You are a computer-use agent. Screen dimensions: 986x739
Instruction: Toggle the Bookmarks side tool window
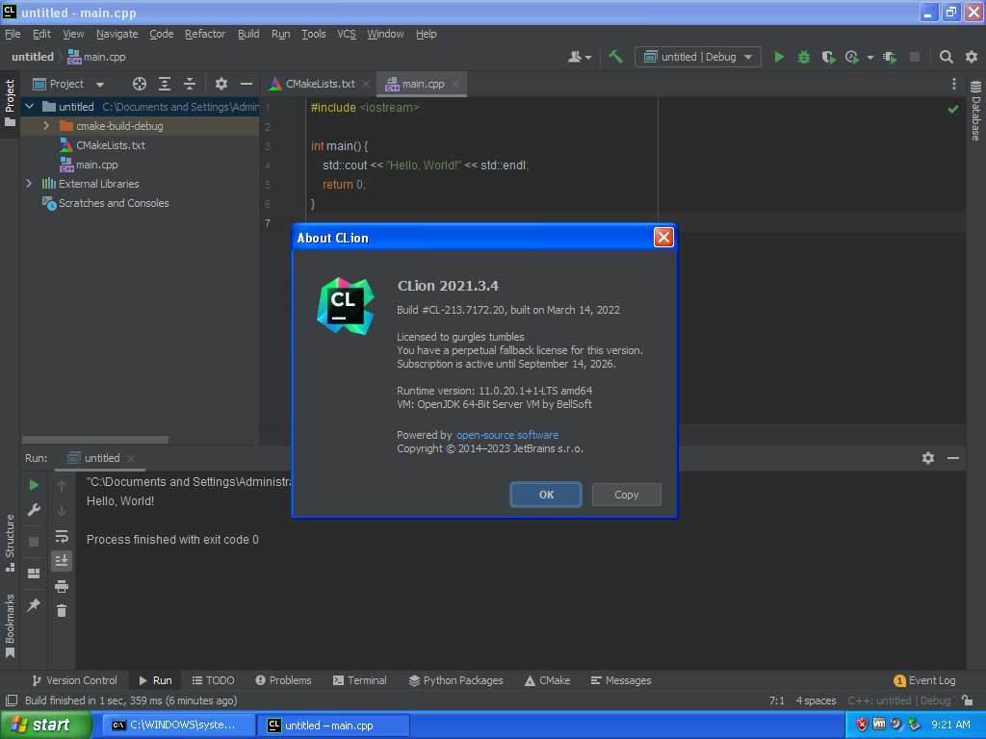coord(10,625)
